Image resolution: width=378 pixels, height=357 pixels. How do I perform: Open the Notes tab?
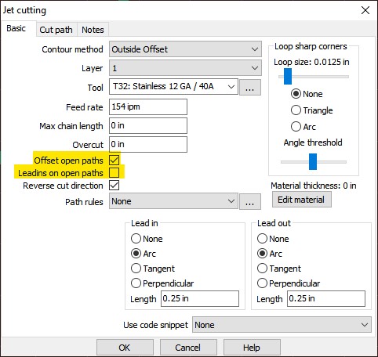point(93,30)
